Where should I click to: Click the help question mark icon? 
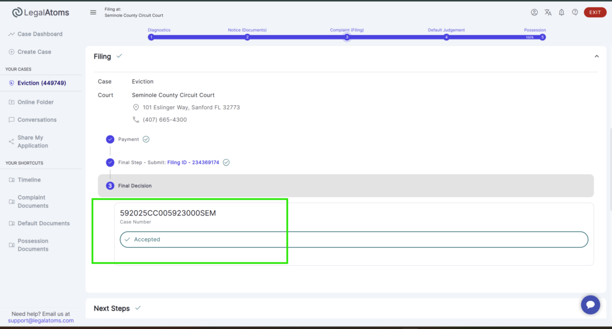(x=574, y=13)
